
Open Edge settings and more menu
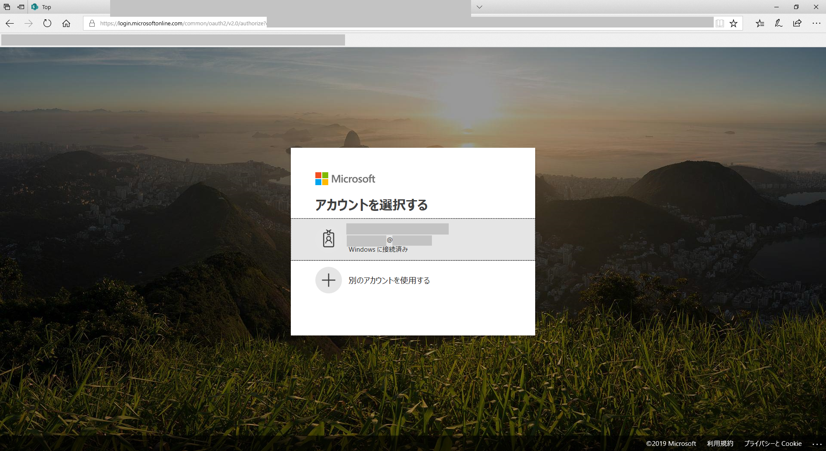coord(816,23)
